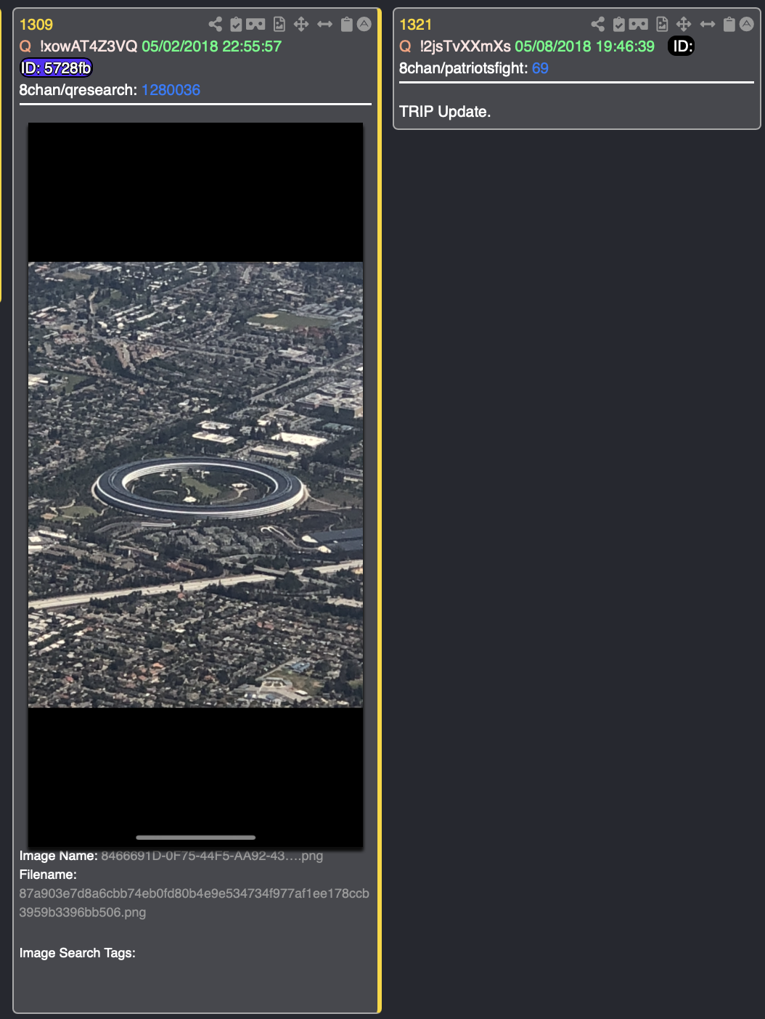Click tripcode !2jsTvXXmXs

pos(465,46)
